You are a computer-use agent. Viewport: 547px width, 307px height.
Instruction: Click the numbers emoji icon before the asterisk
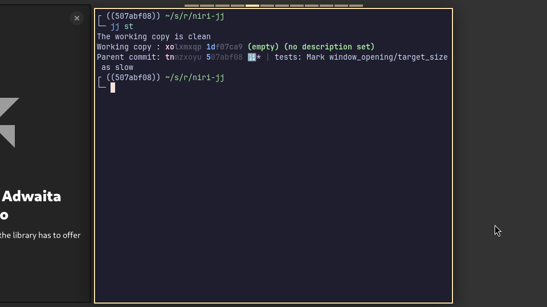pyautogui.click(x=251, y=57)
